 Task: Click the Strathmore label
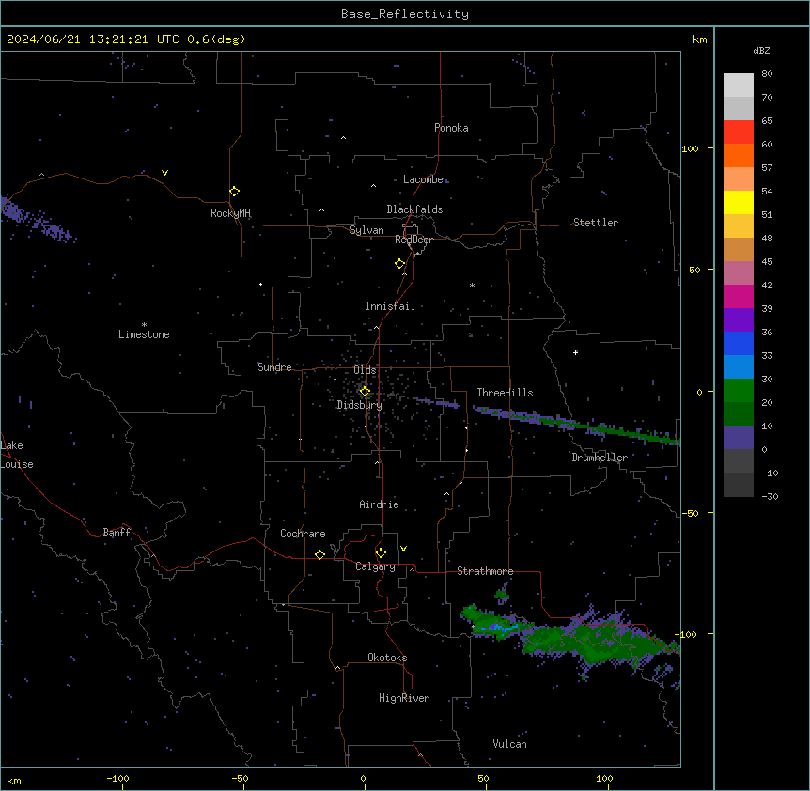pyautogui.click(x=485, y=571)
